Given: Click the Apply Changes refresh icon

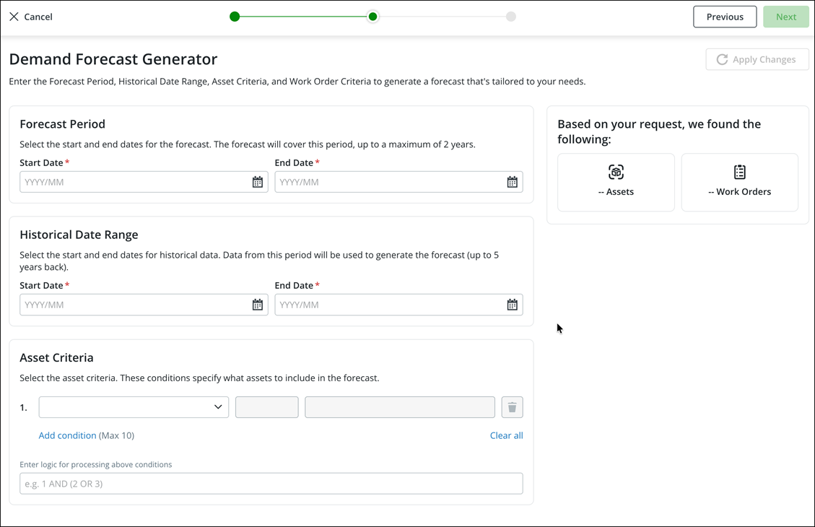Looking at the screenshot, I should 722,59.
